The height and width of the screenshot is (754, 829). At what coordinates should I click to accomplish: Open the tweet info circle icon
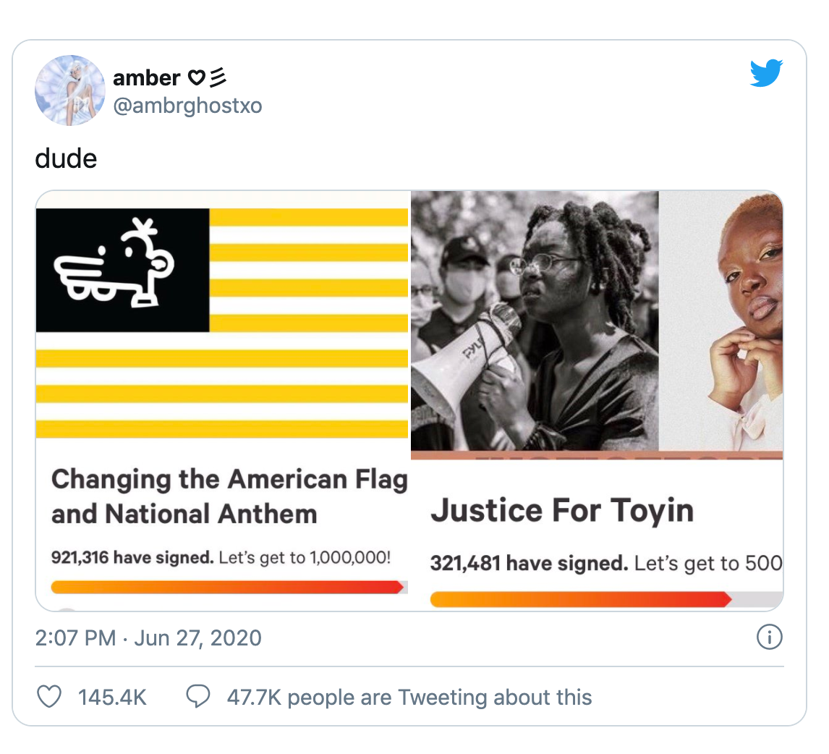(x=769, y=637)
